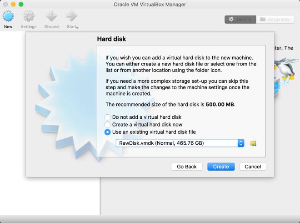Switch to the Details view
Viewport: 300px width, 223px height.
point(240,20)
